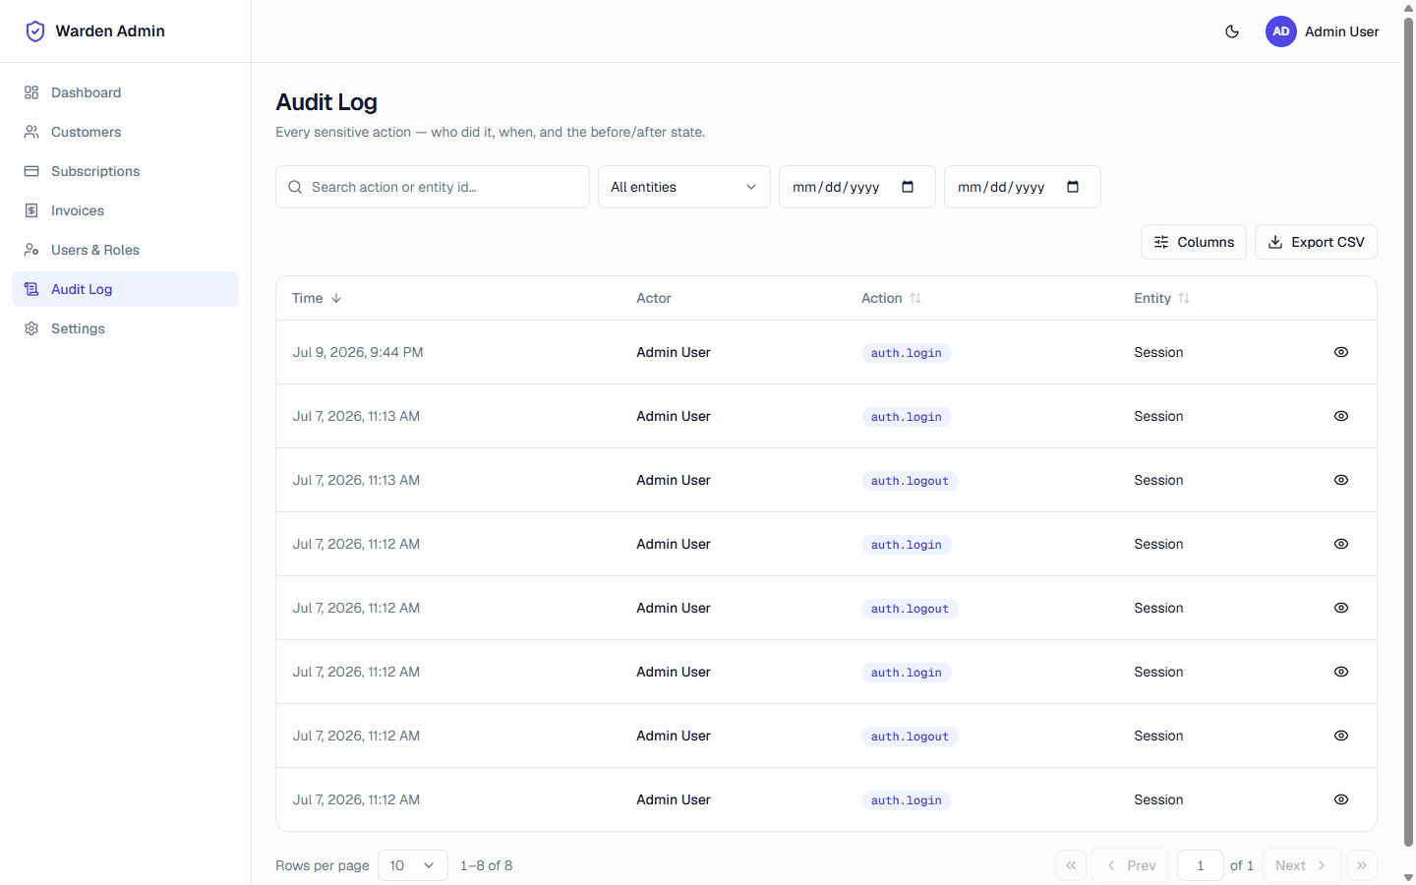Click the Admin User actor in the Jul 9 row
Screen dimensions: 1416x885
tap(674, 352)
